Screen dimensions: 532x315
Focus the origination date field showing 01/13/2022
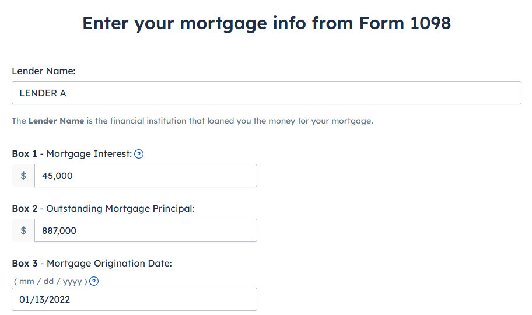pos(134,299)
